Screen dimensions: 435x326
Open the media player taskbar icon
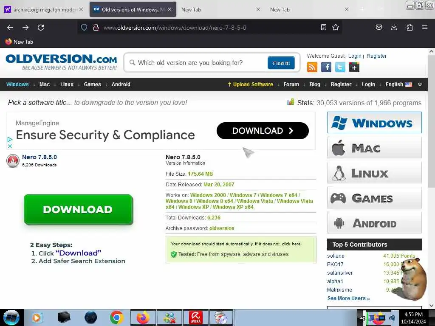(37, 318)
